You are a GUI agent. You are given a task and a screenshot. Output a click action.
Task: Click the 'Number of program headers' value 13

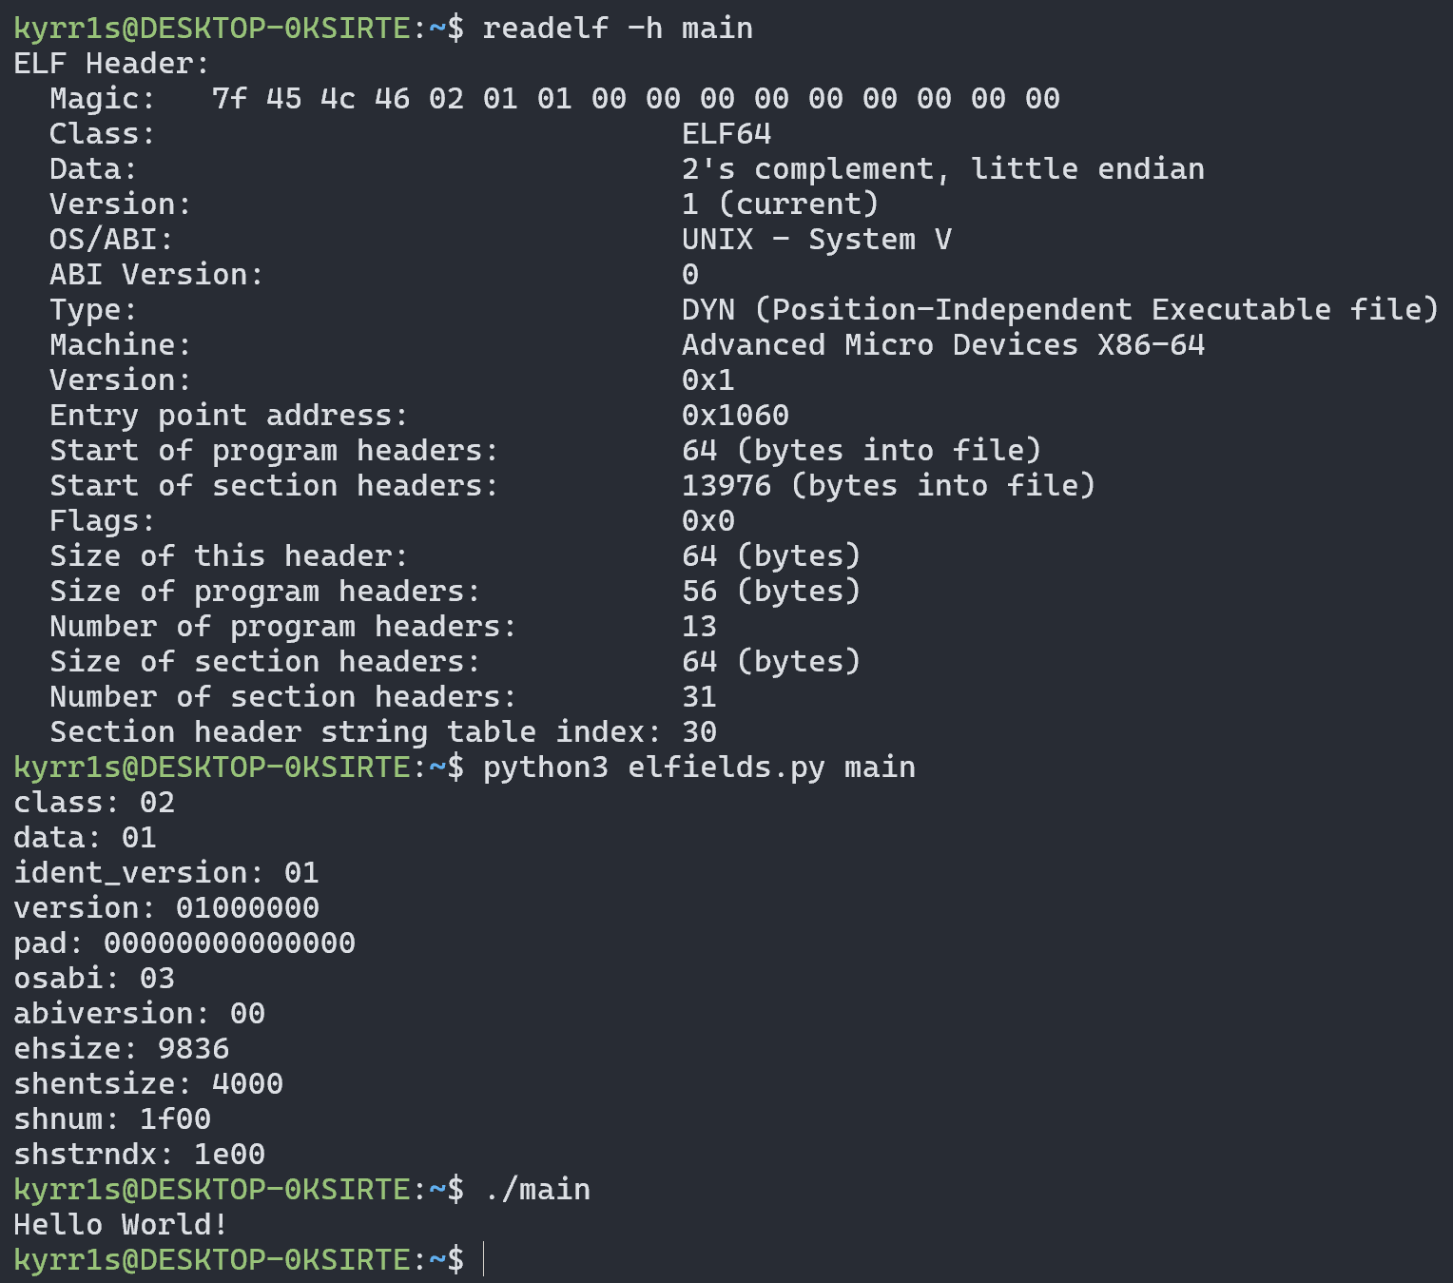699,627
